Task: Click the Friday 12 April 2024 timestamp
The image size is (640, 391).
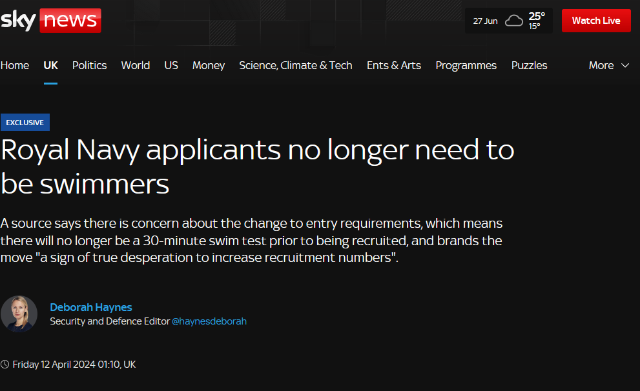Action: (74, 364)
